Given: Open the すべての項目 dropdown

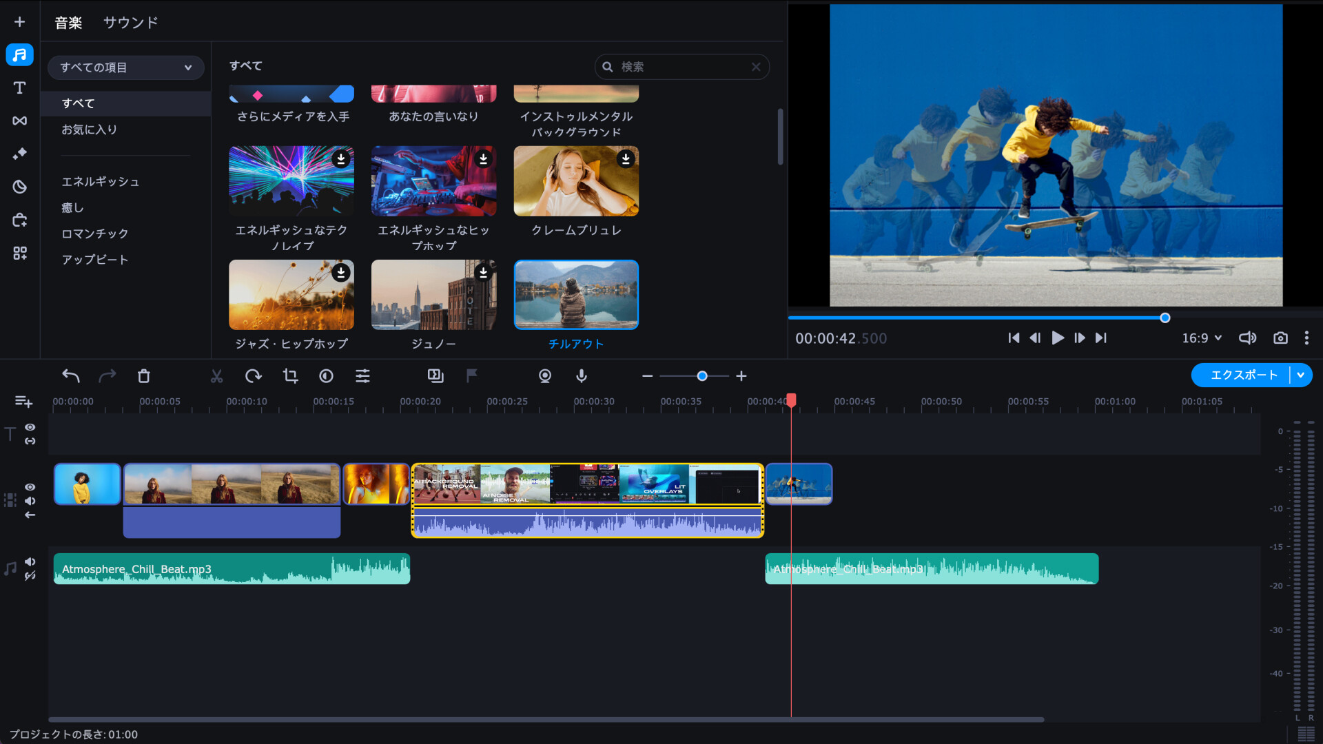Looking at the screenshot, I should point(125,68).
